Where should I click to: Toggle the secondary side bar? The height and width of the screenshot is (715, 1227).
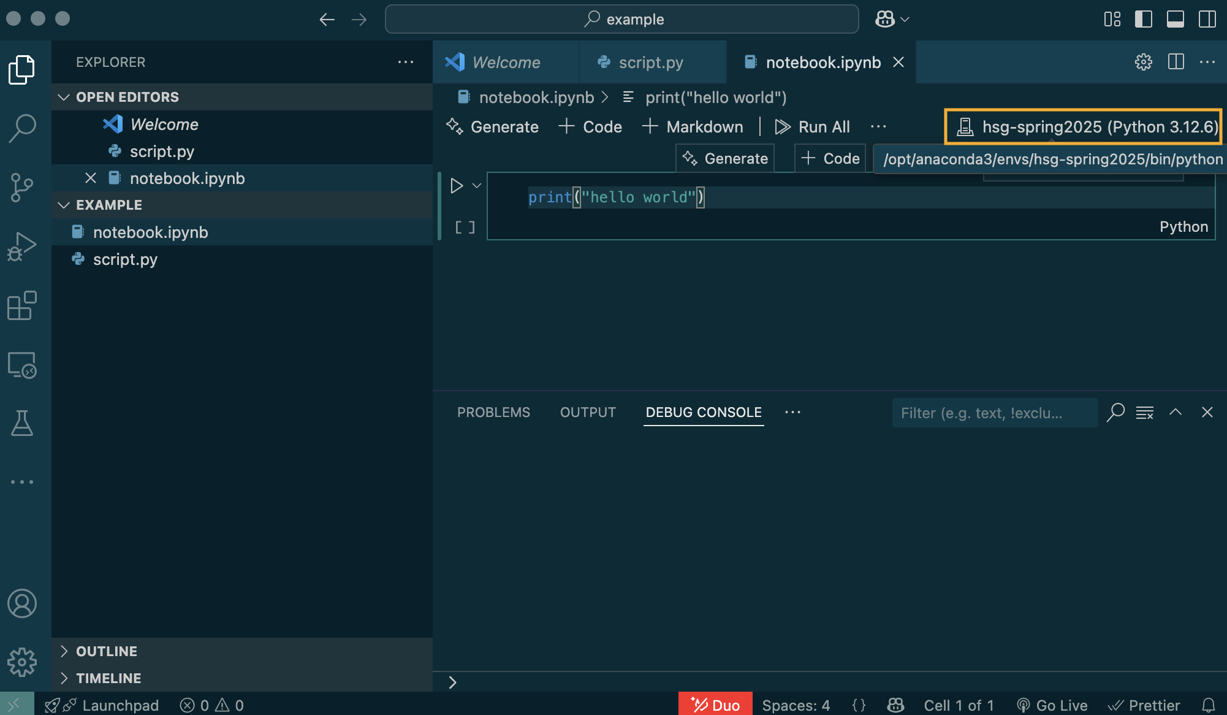pyautogui.click(x=1207, y=19)
